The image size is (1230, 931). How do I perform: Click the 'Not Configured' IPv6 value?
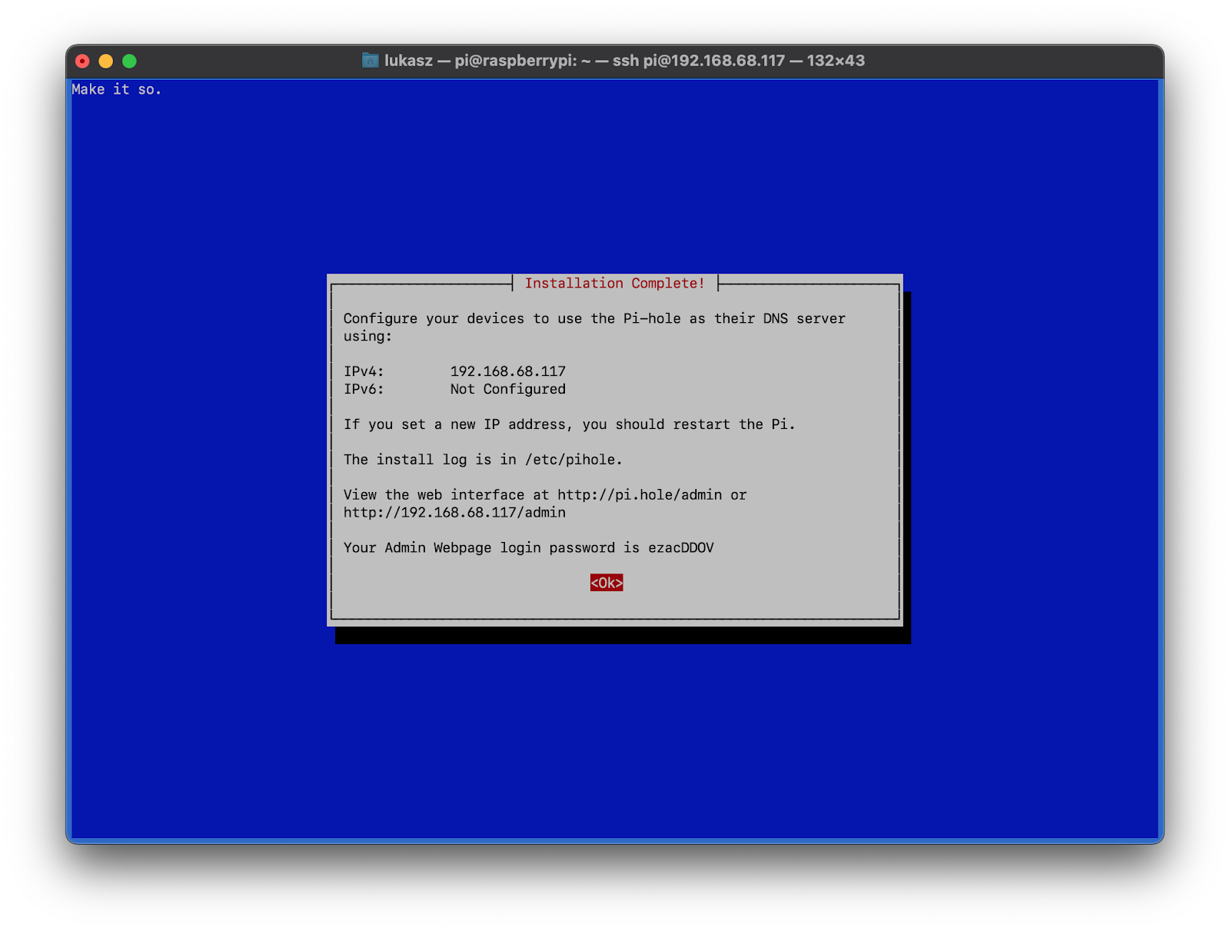click(x=508, y=389)
